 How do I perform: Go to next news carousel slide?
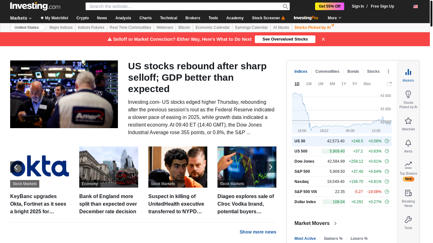click(271, 167)
